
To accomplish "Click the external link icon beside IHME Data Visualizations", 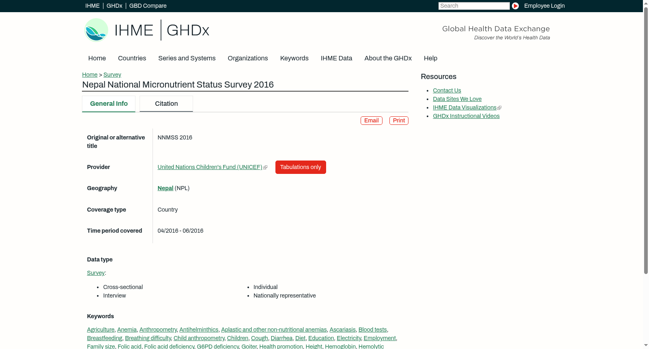I will pos(499,108).
